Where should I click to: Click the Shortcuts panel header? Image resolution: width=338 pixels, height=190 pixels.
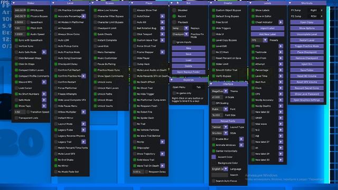point(307,3)
